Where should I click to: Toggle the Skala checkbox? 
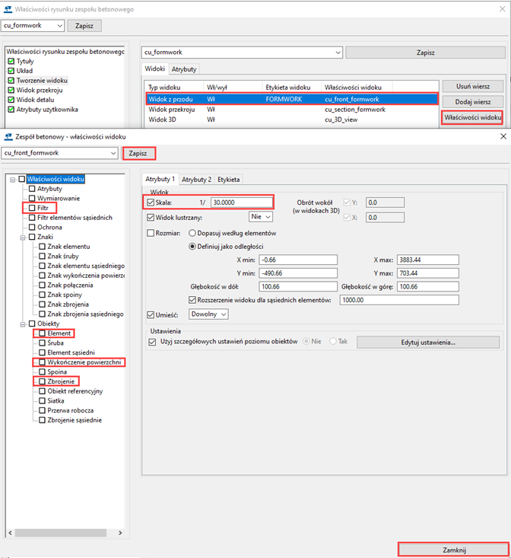click(x=150, y=202)
